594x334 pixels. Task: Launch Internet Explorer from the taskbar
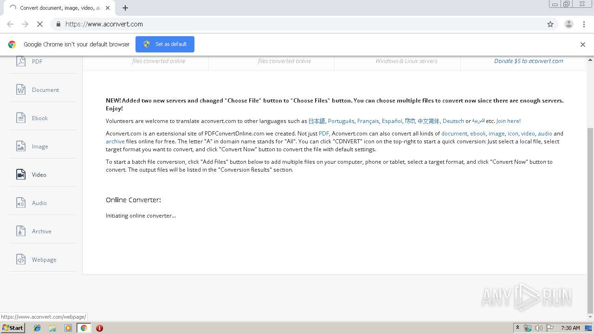[37, 328]
